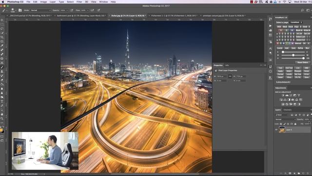The image size is (312, 176).
Task: Toggle filter for type layers
Action: (x=300, y=115)
